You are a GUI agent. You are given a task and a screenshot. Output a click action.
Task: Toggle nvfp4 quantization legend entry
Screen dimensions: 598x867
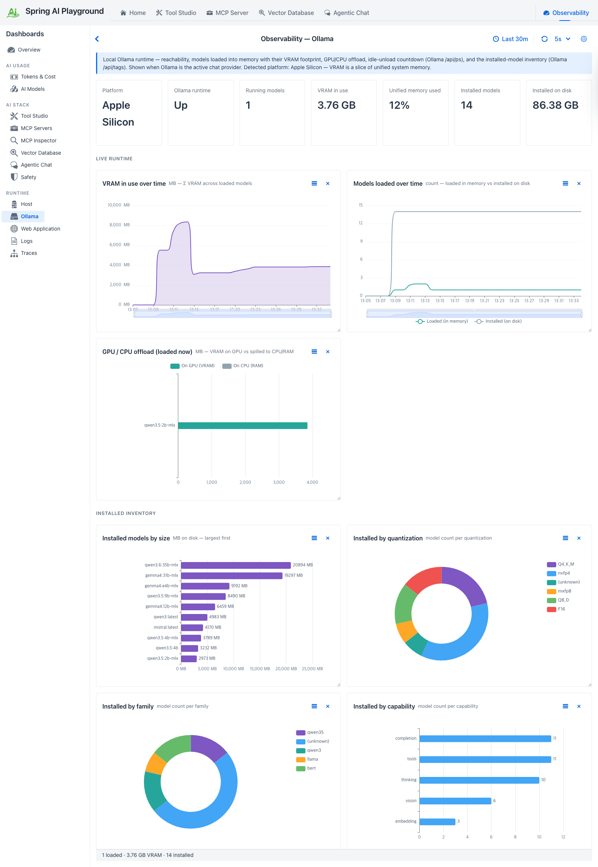pyautogui.click(x=559, y=574)
